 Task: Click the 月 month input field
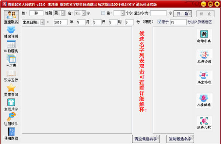(81, 22)
